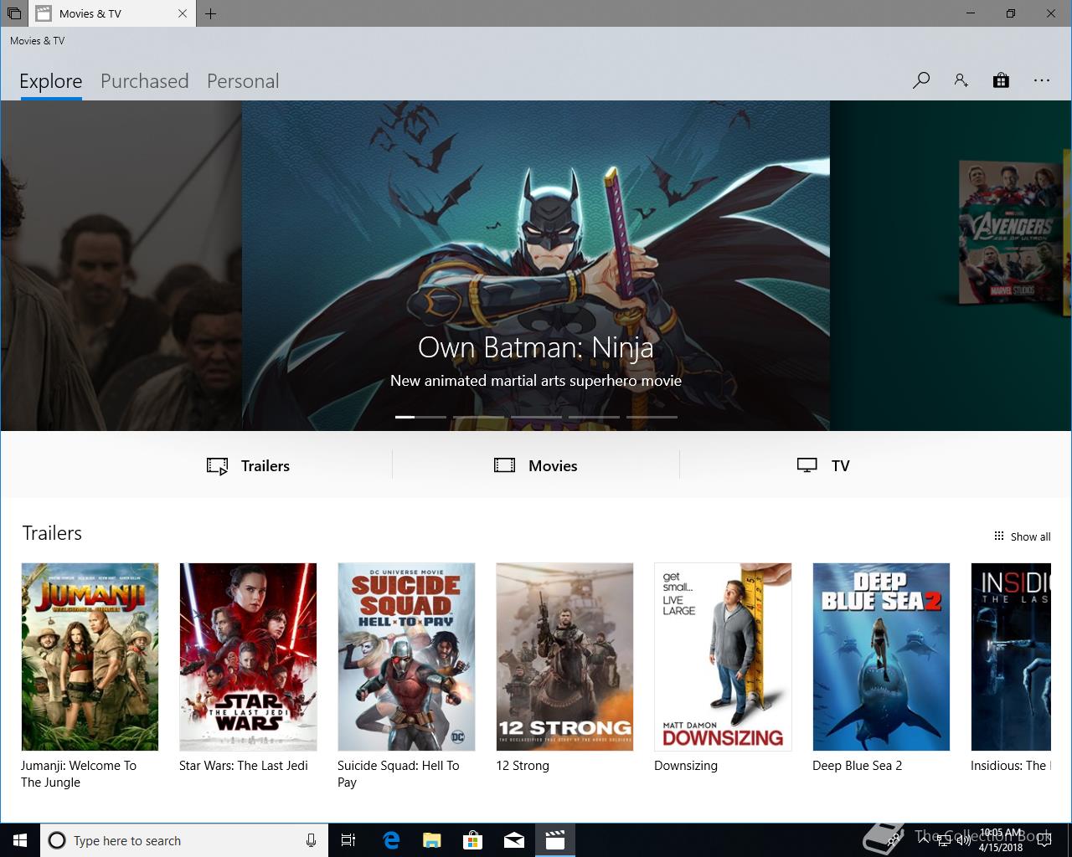
Task: Open the Insidious poster
Action: [x=1011, y=657]
